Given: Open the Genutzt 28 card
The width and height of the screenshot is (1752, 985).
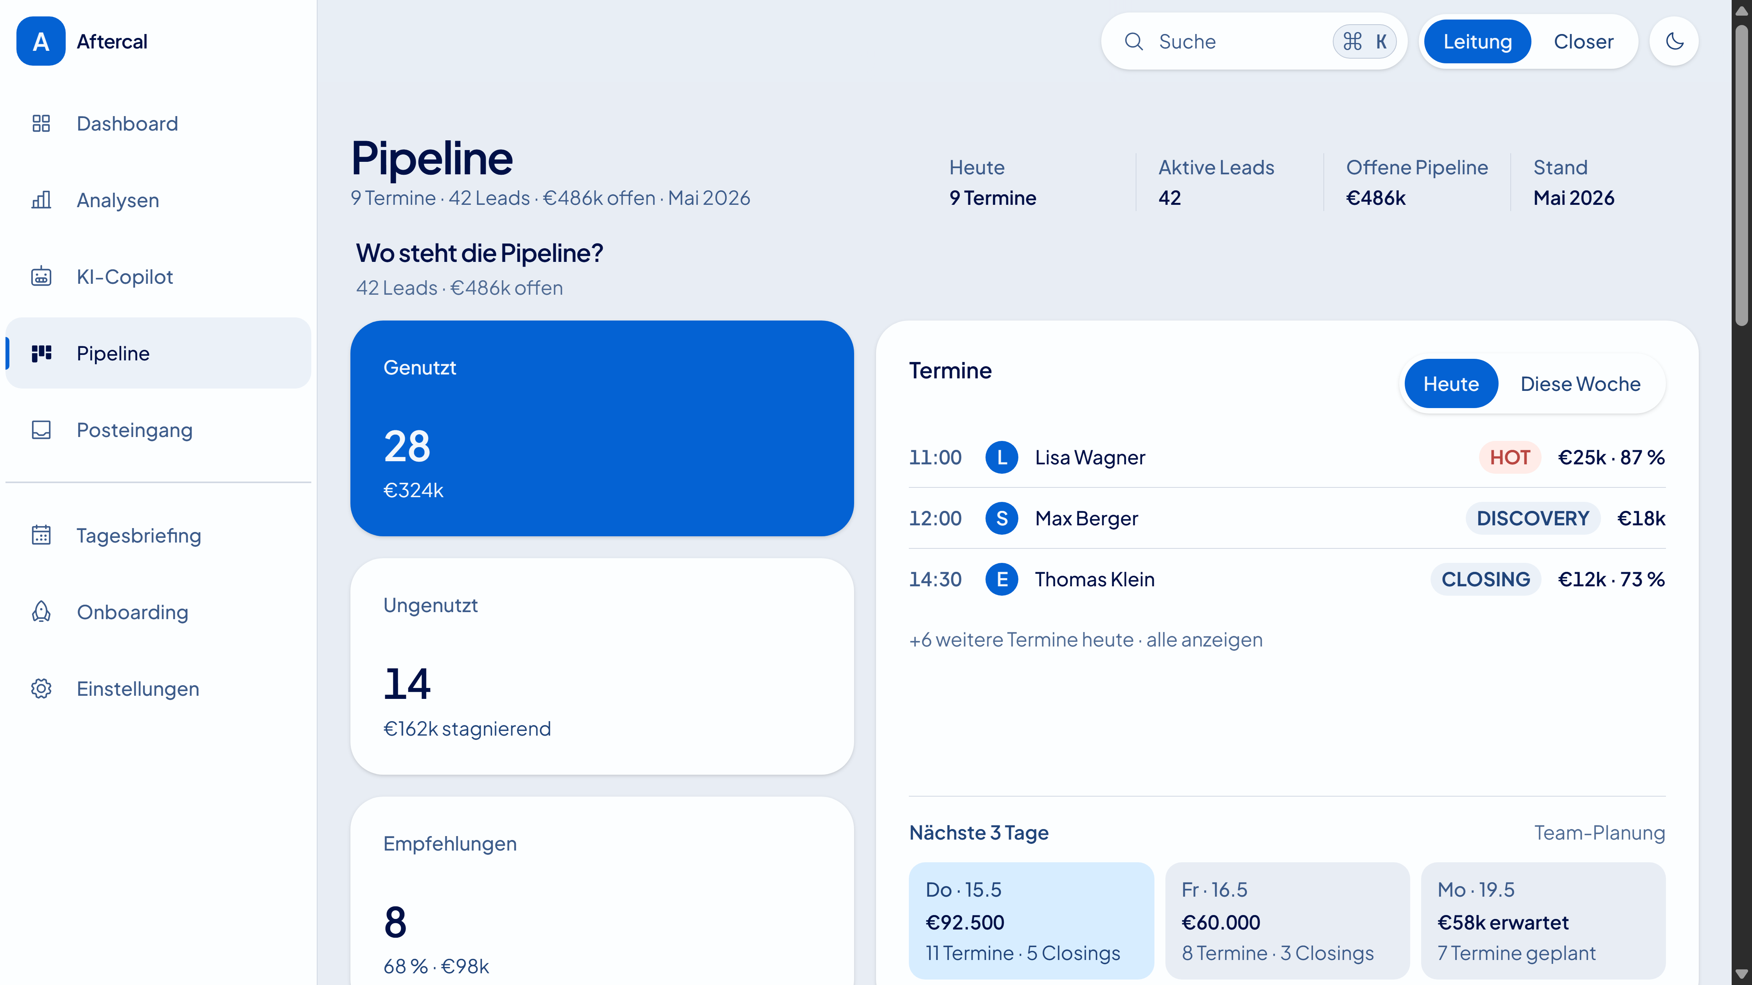Looking at the screenshot, I should point(602,428).
